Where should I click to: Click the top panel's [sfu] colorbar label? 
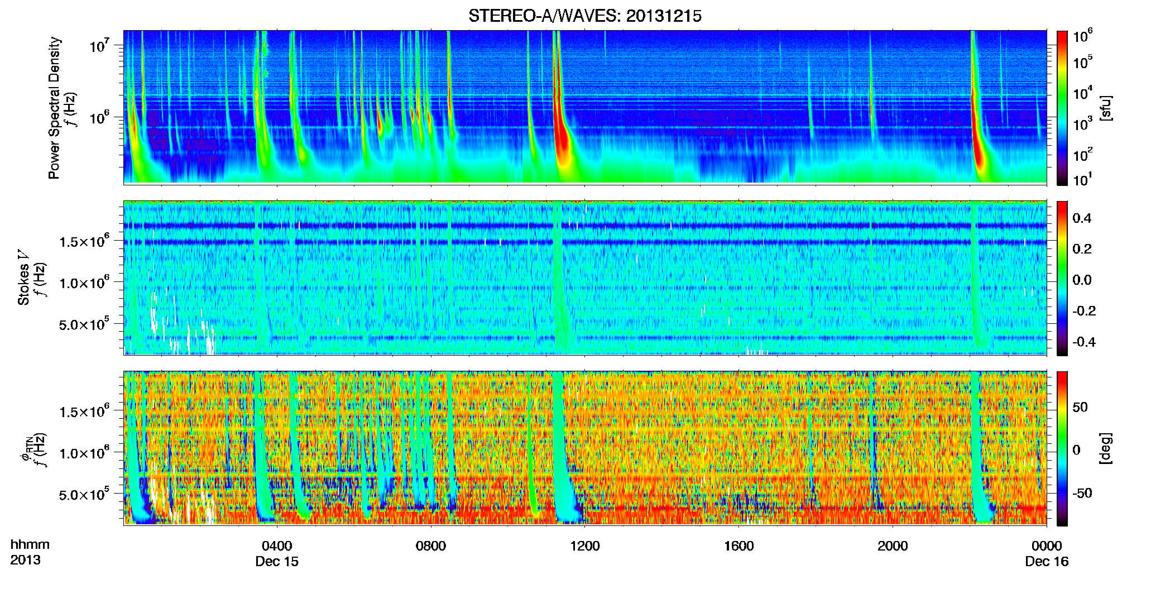(1105, 108)
